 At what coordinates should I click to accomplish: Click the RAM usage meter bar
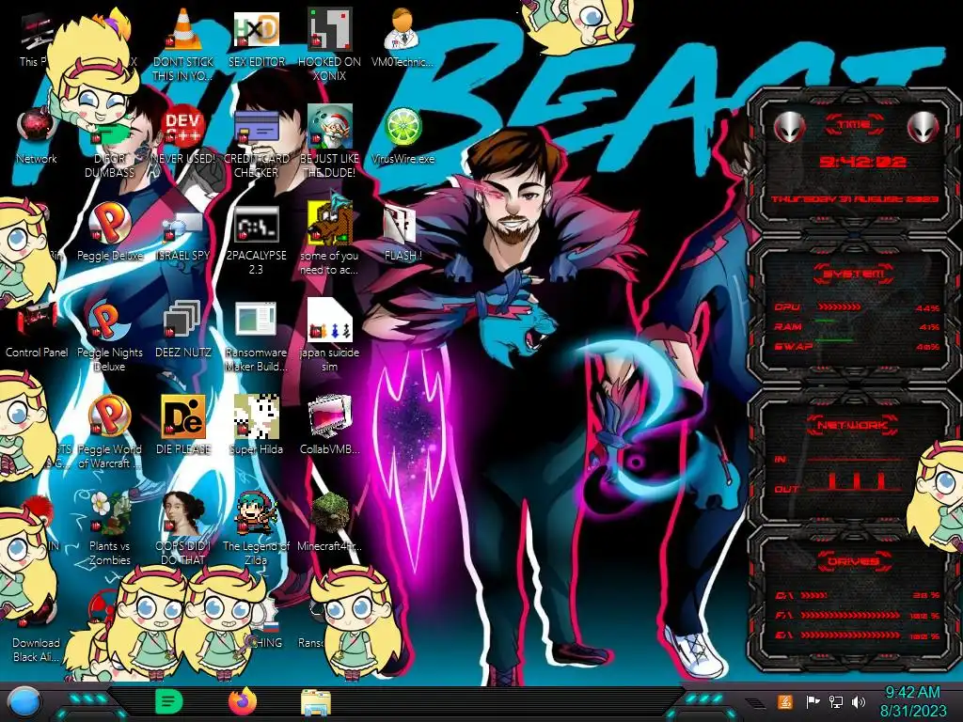coord(826,322)
